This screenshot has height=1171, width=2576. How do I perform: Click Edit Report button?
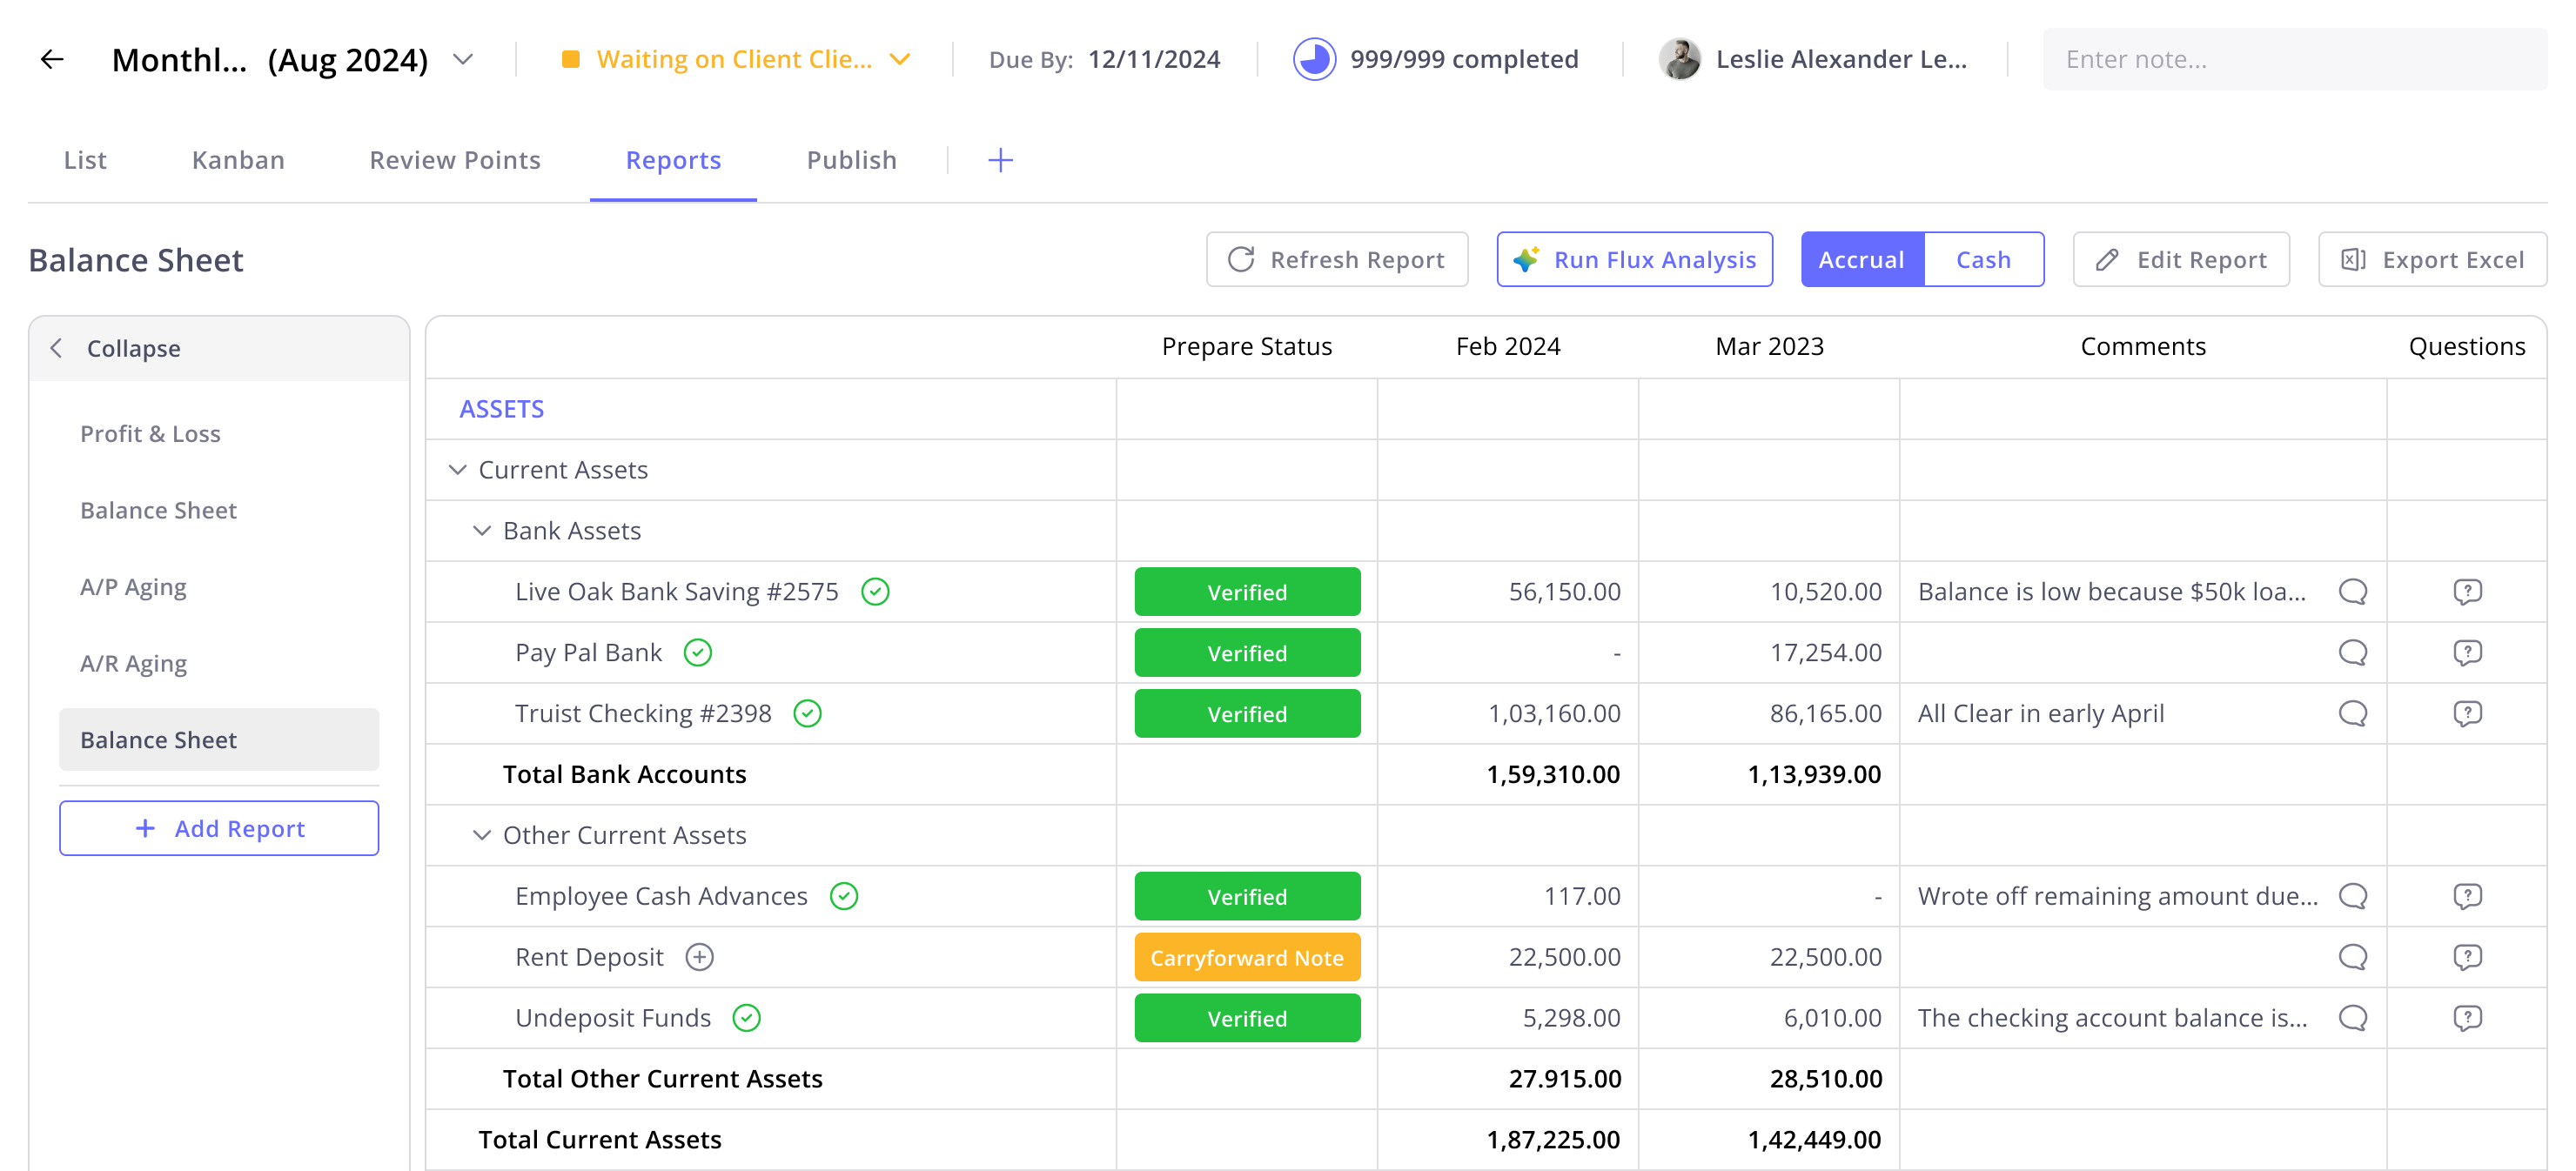click(2181, 260)
